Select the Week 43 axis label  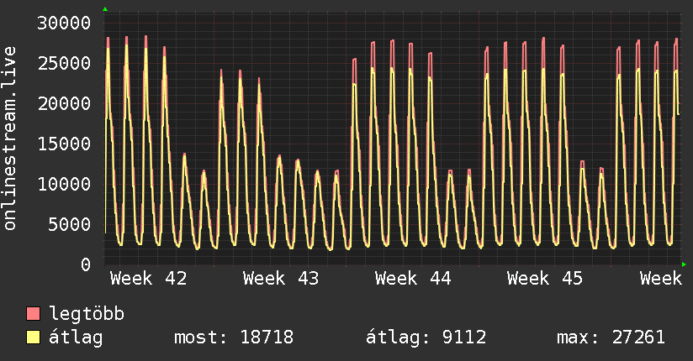coord(281,278)
